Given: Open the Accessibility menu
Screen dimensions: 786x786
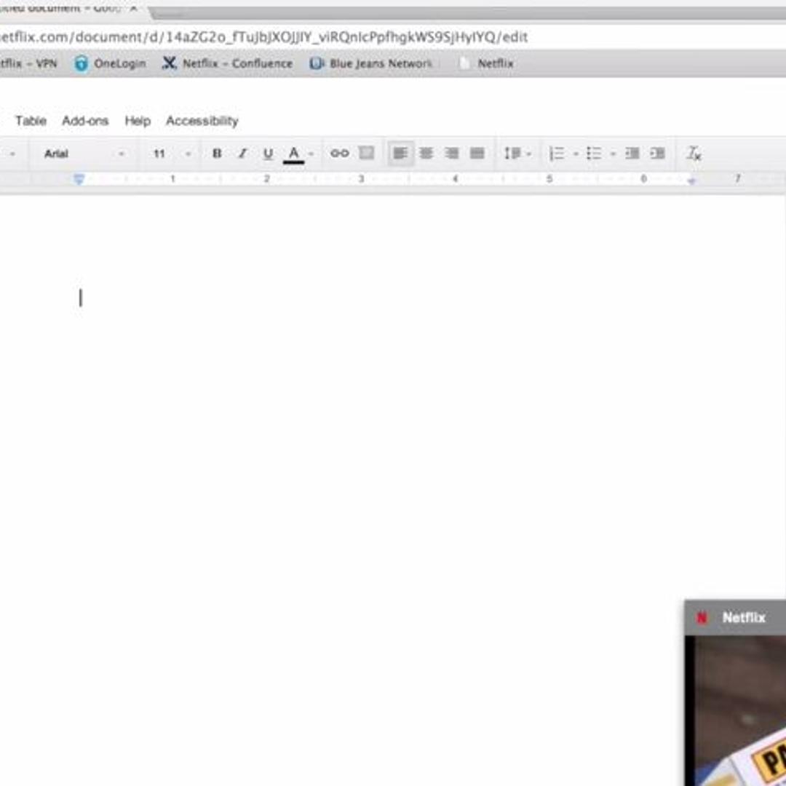Looking at the screenshot, I should click(x=202, y=121).
